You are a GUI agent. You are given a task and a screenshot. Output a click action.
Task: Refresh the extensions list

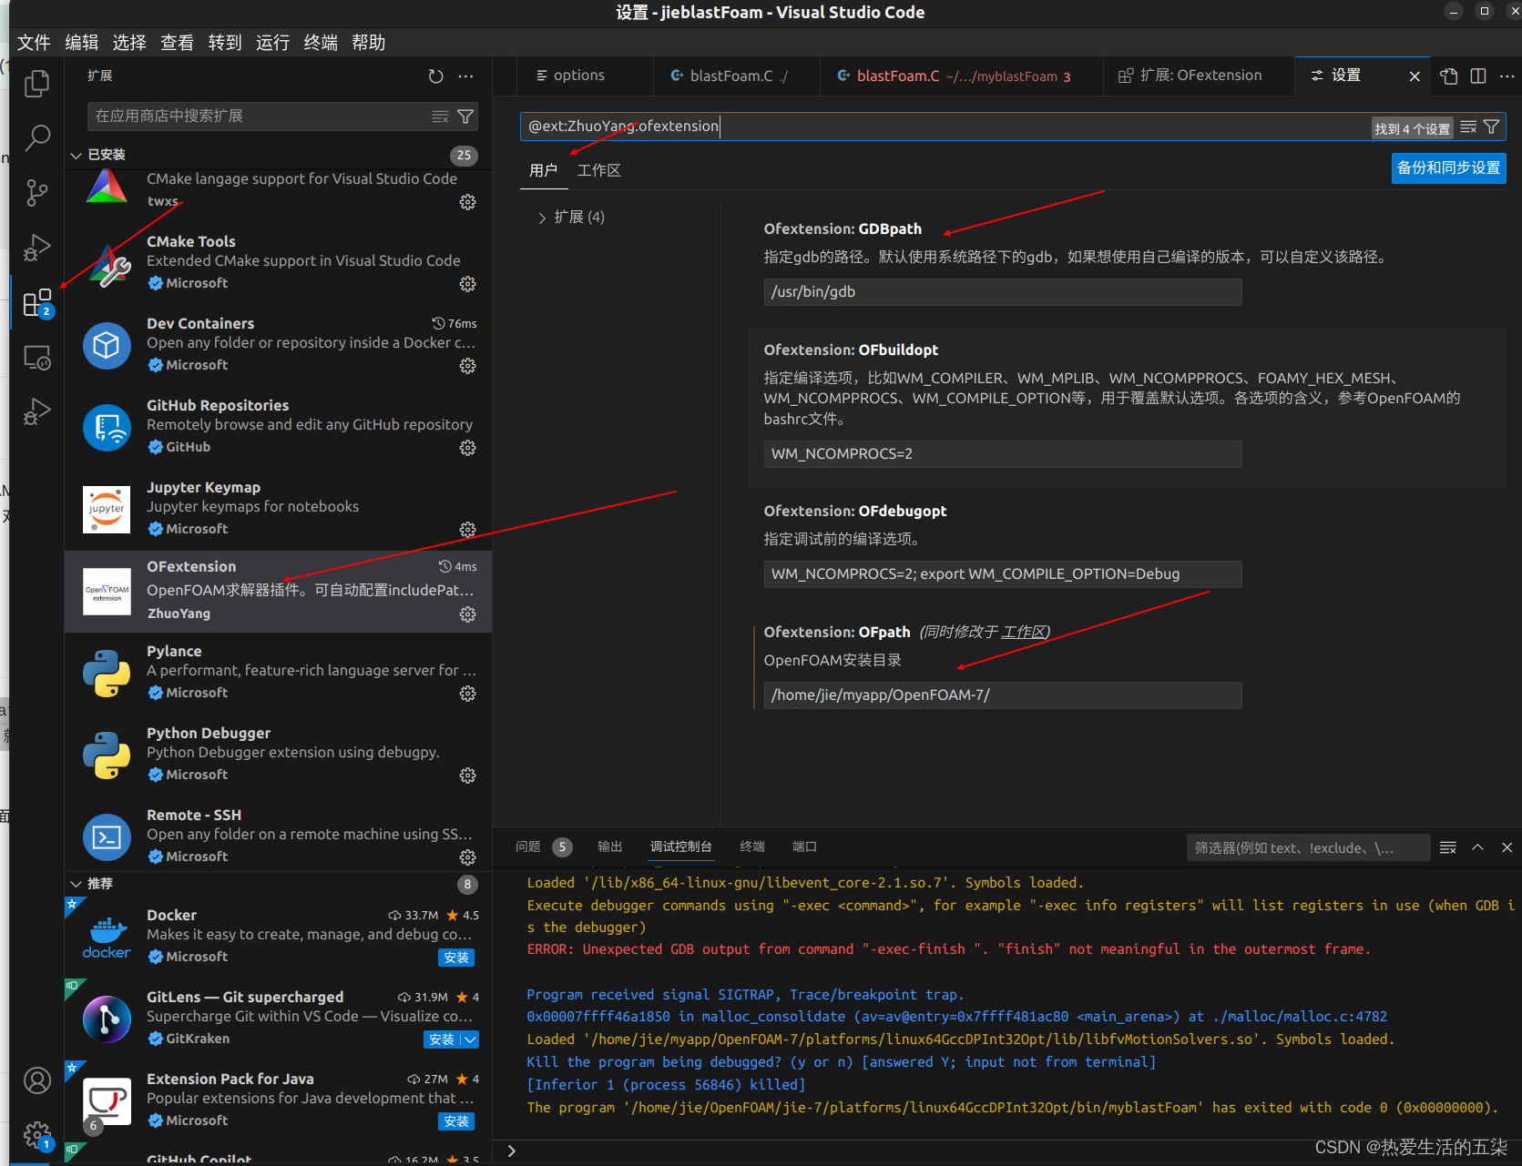tap(435, 76)
